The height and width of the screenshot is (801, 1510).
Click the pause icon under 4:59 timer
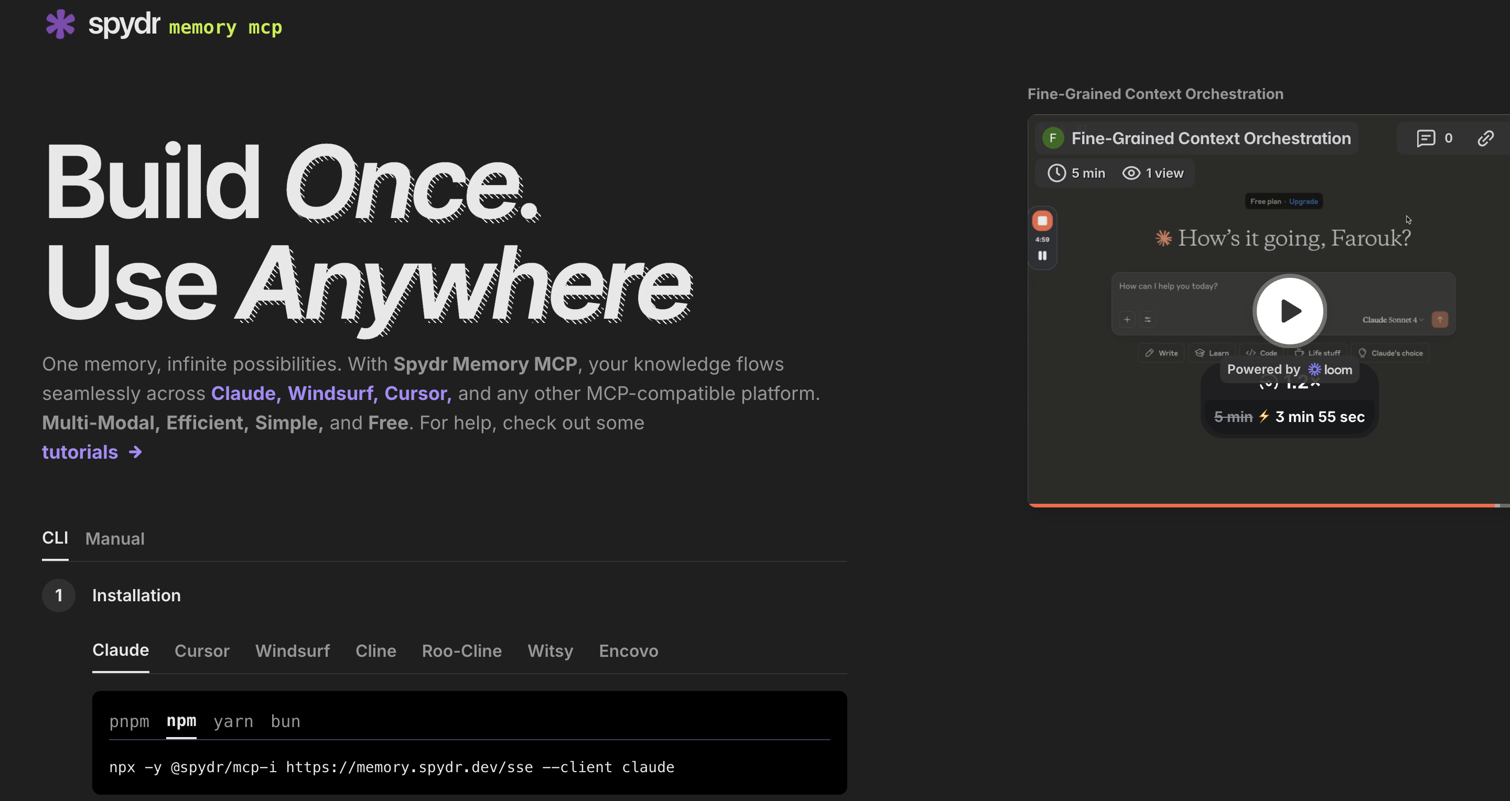[x=1042, y=255]
